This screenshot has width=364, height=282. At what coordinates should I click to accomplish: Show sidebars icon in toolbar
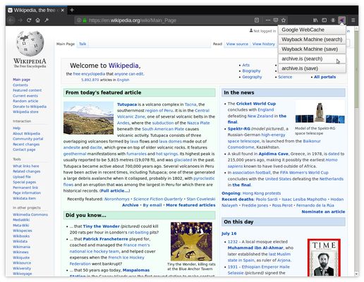(324, 20)
